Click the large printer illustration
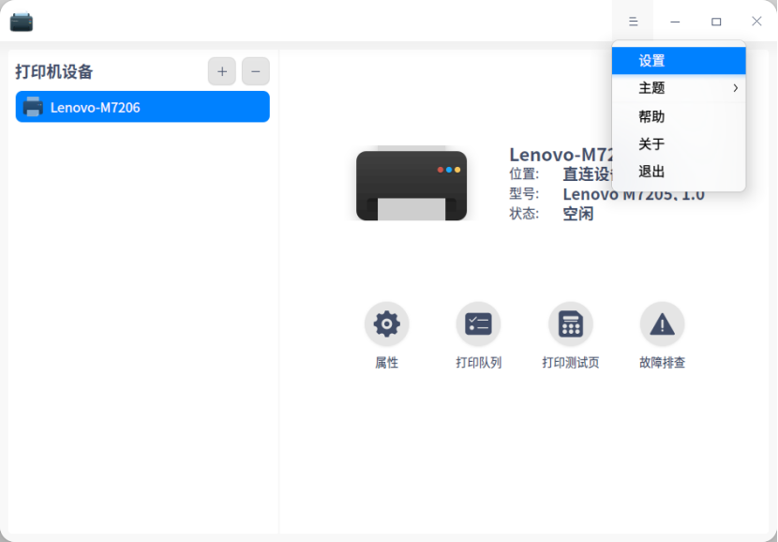Image resolution: width=778 pixels, height=542 pixels. coord(411,183)
